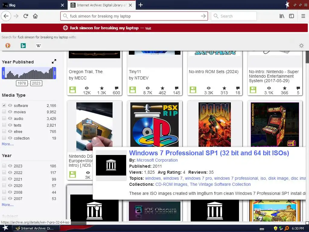Click the browser Search box
The width and height of the screenshot is (309, 232).
(234, 16)
